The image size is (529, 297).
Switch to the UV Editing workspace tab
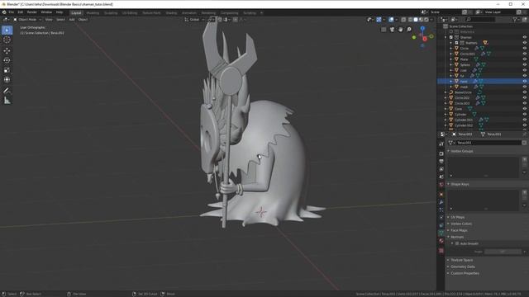tap(130, 13)
